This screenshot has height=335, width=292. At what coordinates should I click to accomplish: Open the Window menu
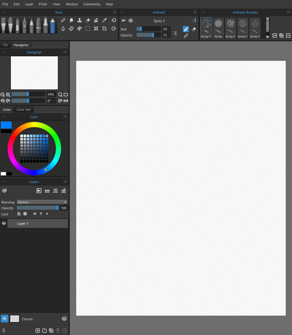point(72,4)
